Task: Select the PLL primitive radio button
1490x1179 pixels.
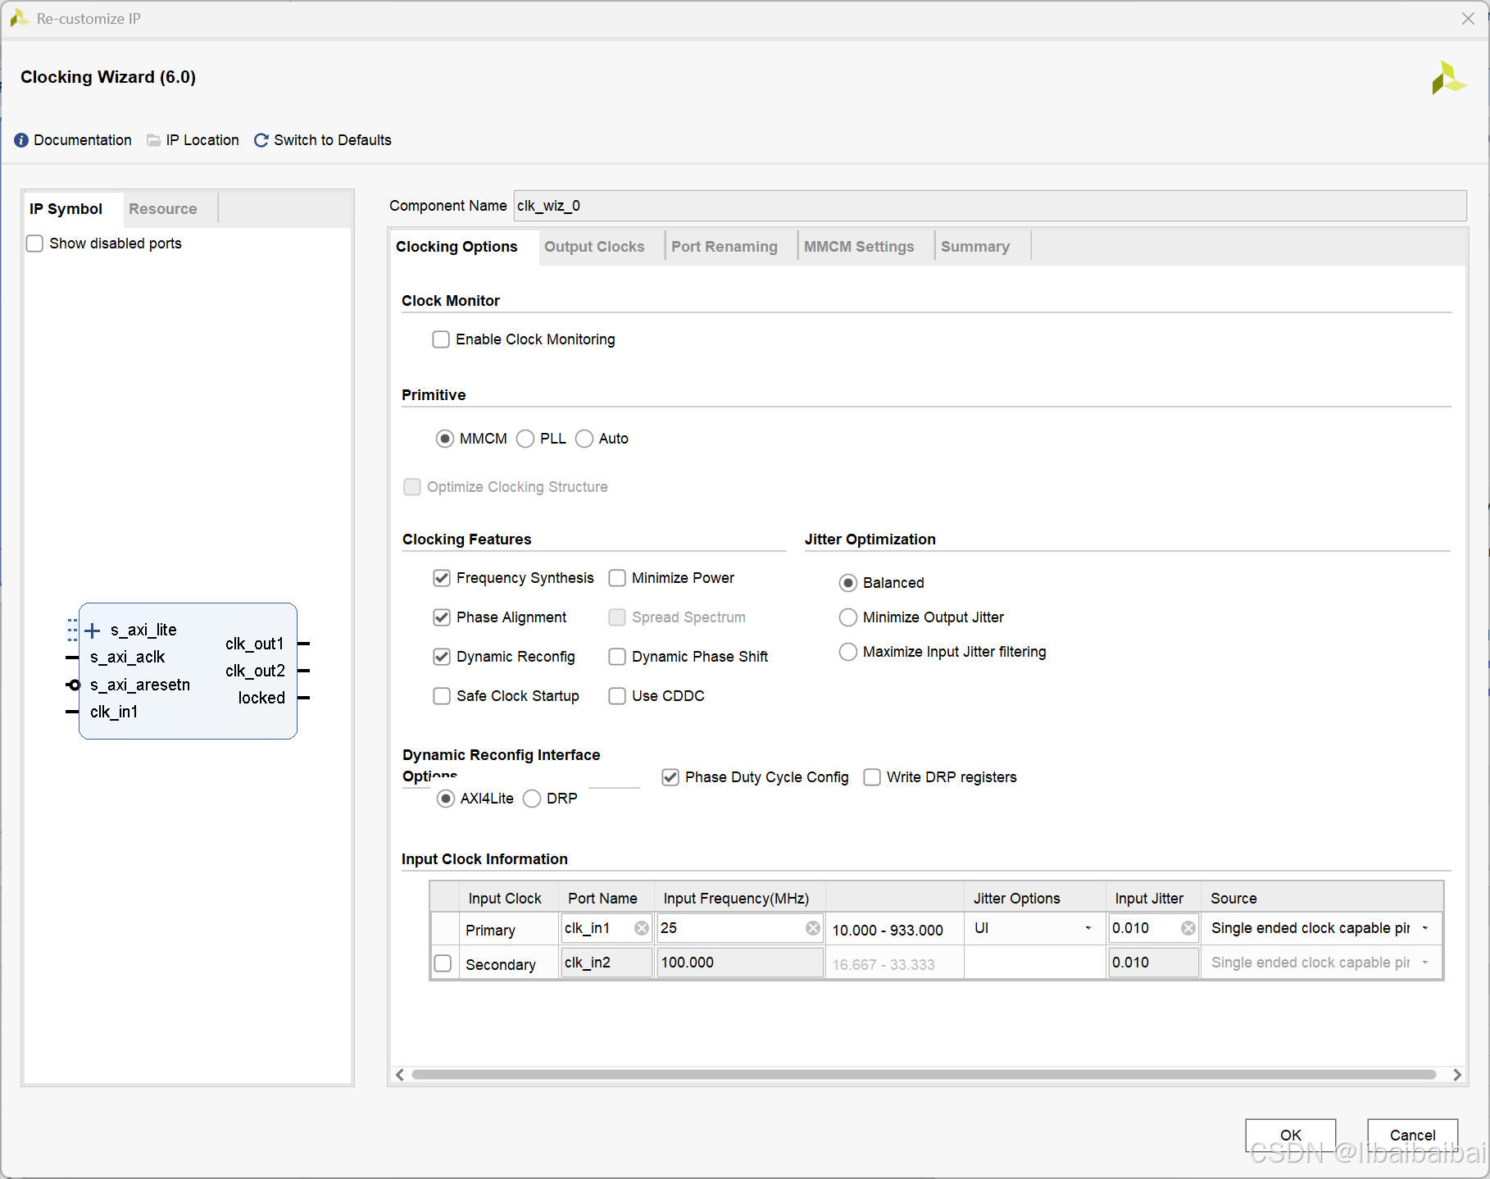Action: click(x=525, y=439)
